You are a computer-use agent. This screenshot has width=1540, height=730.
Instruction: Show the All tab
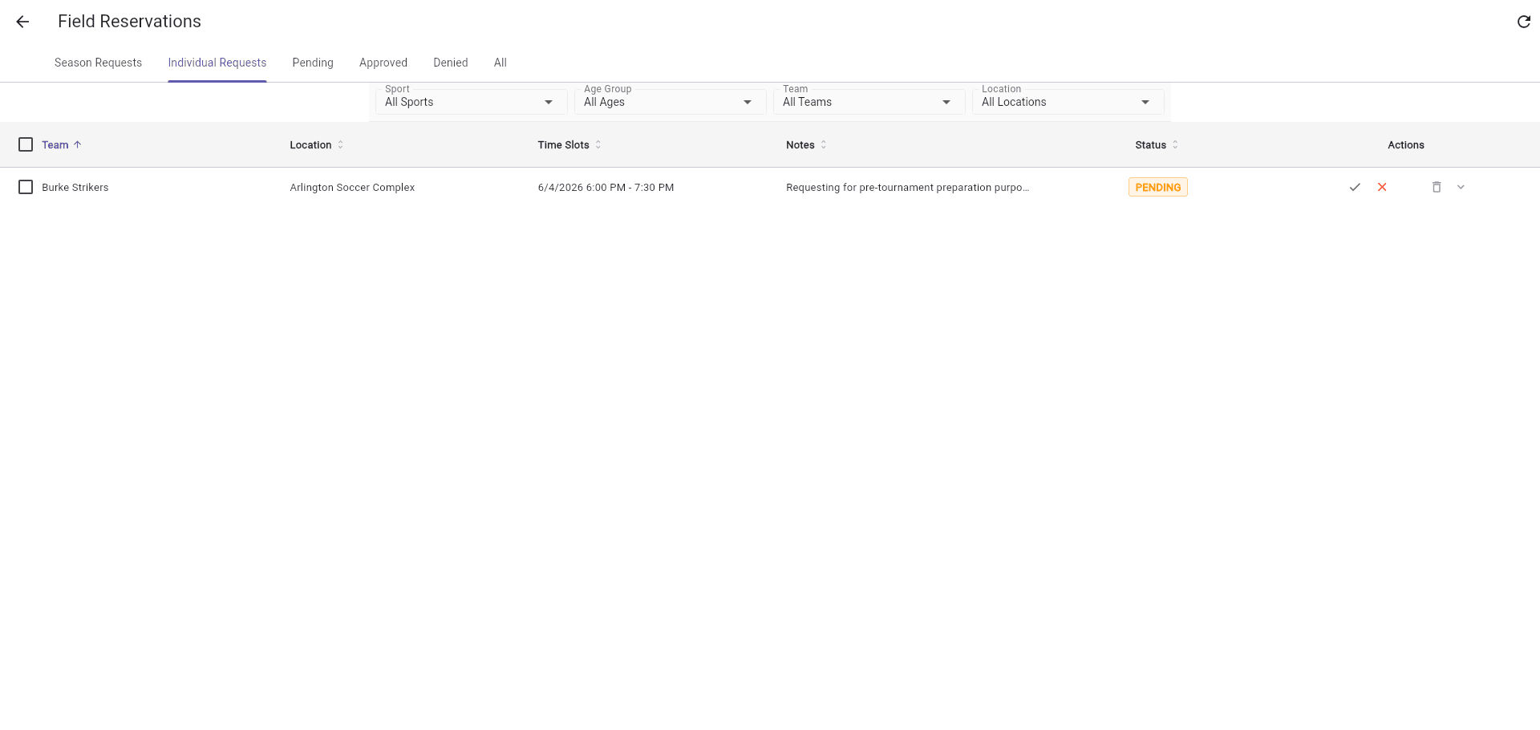(x=500, y=63)
